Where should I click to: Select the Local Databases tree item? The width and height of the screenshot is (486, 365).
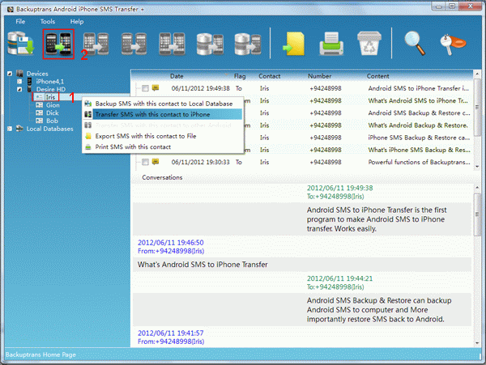(x=49, y=129)
